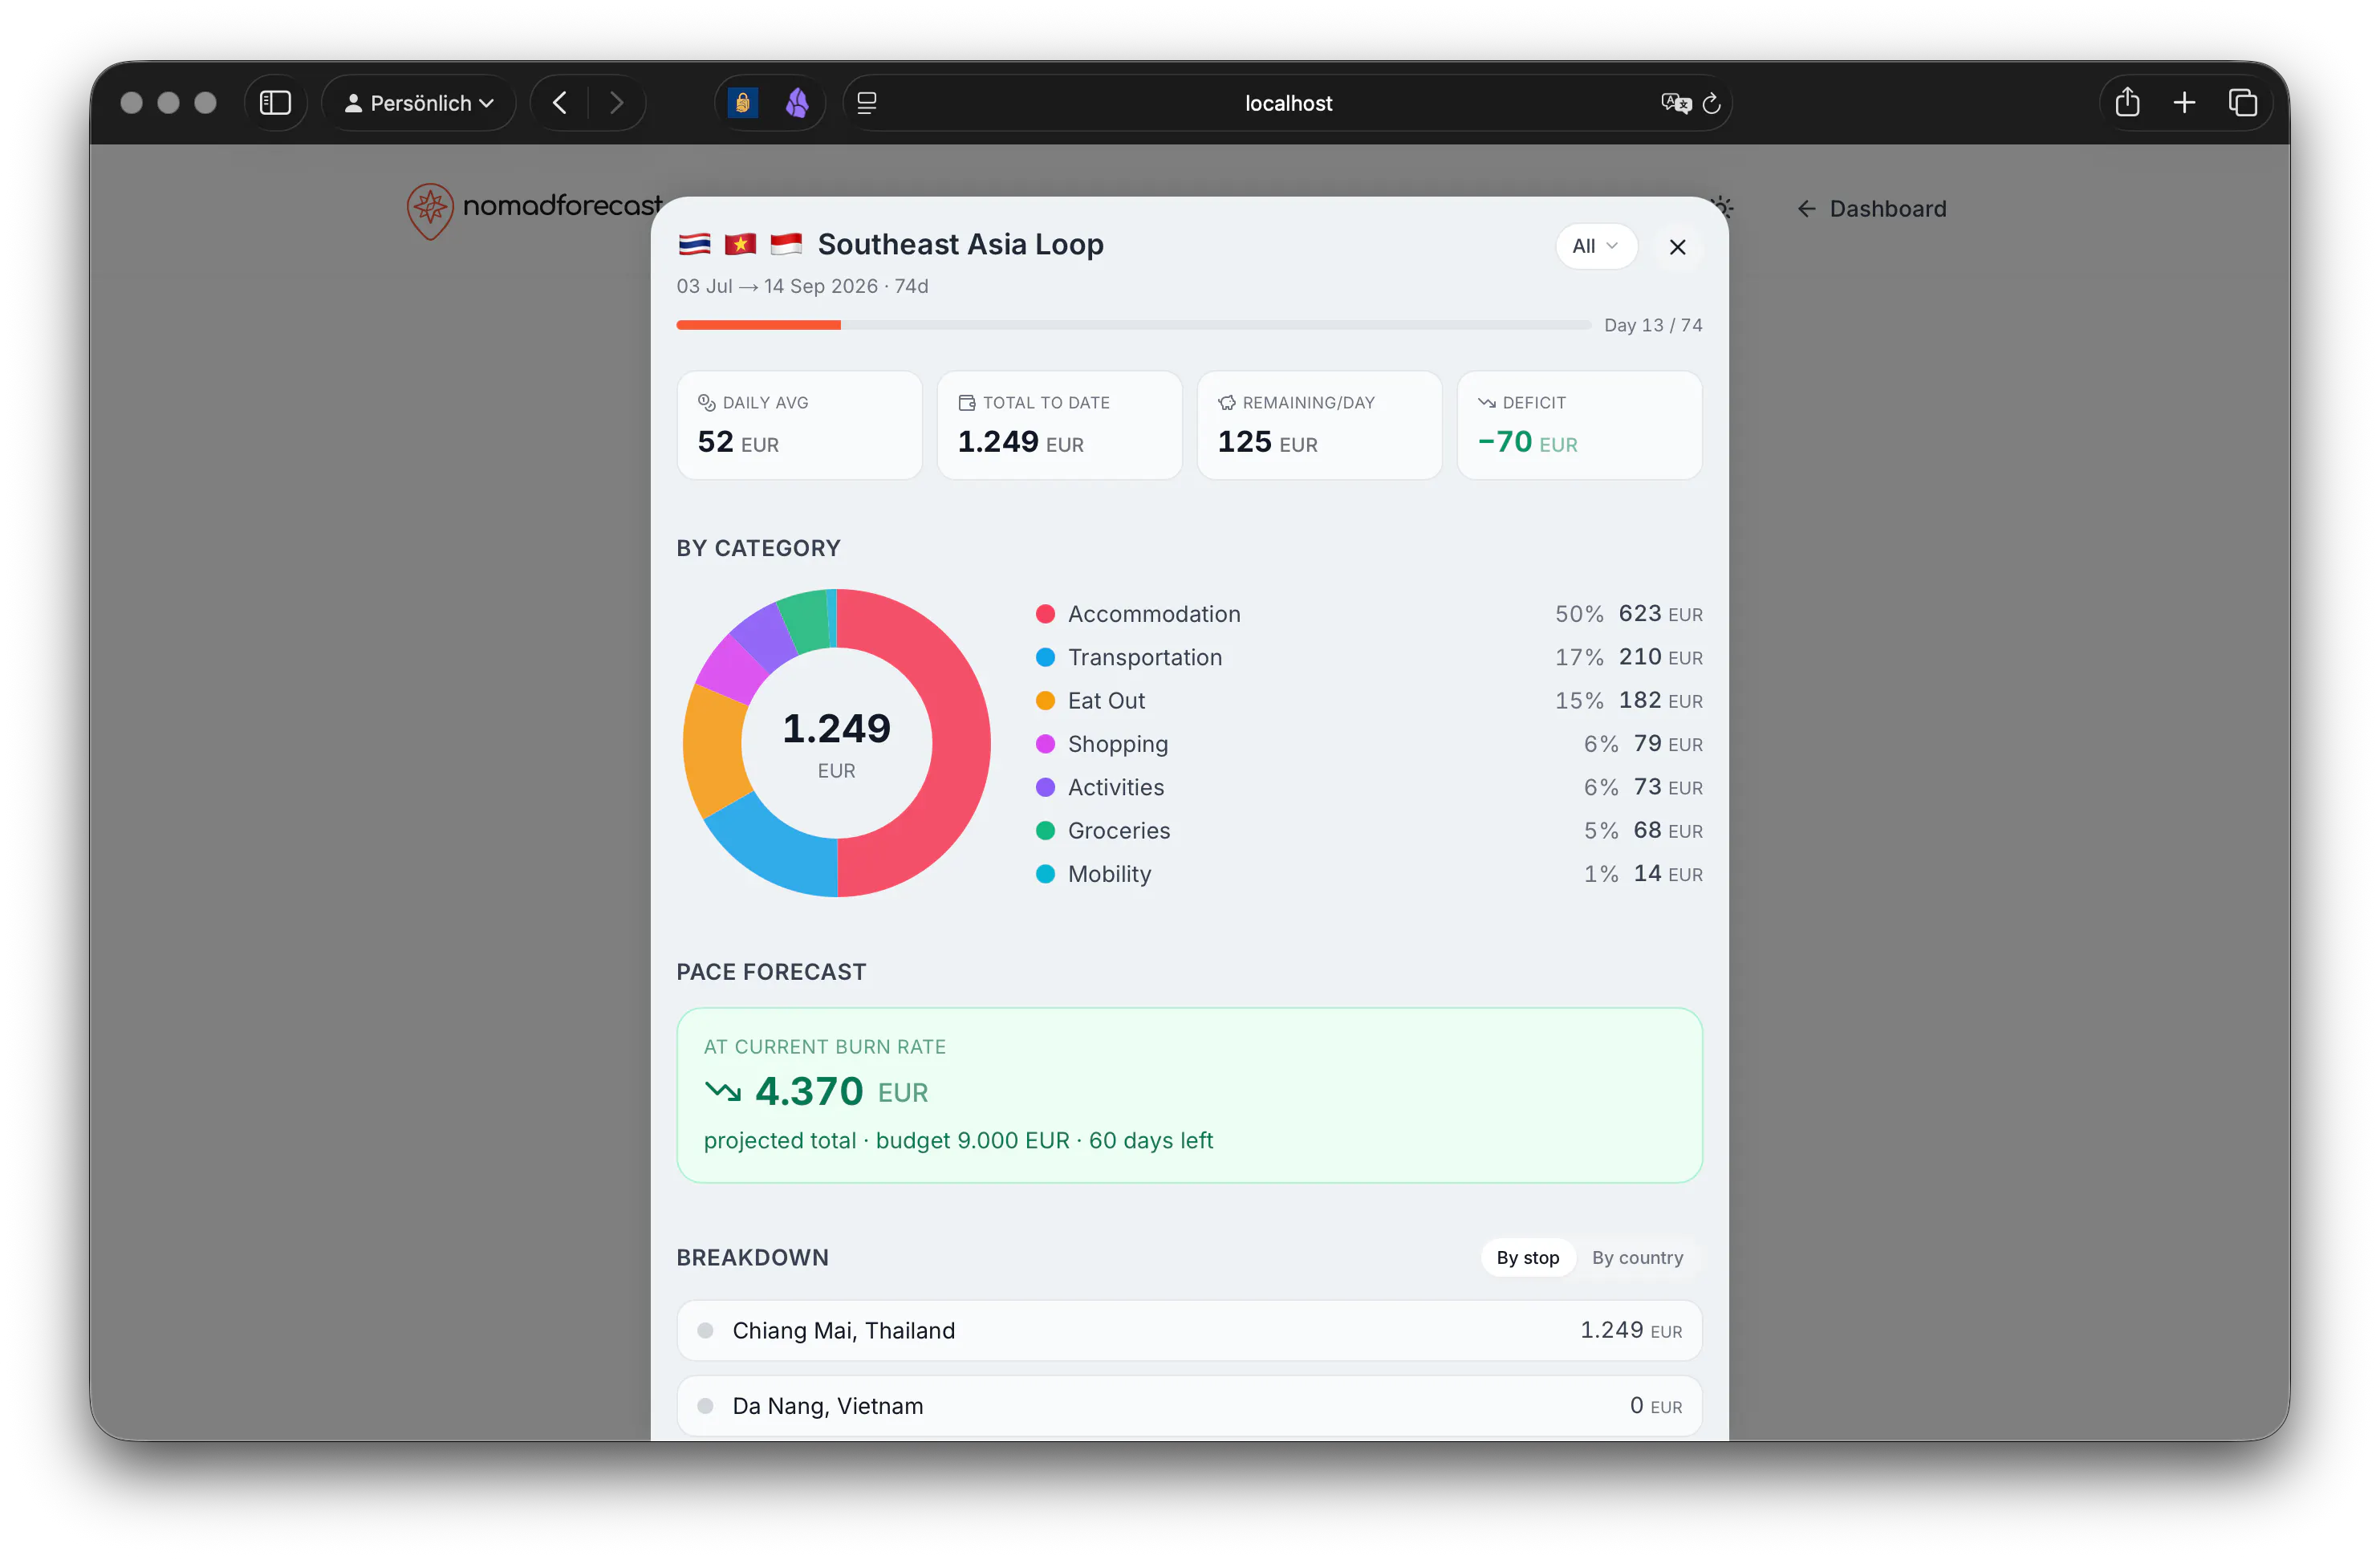Open a new tab with the plus icon
This screenshot has width=2380, height=1560.
tap(2184, 103)
